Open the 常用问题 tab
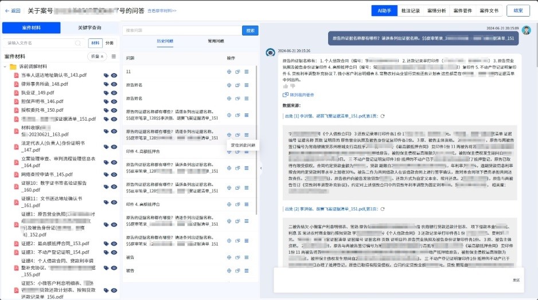538x300 pixels. pos(216,42)
